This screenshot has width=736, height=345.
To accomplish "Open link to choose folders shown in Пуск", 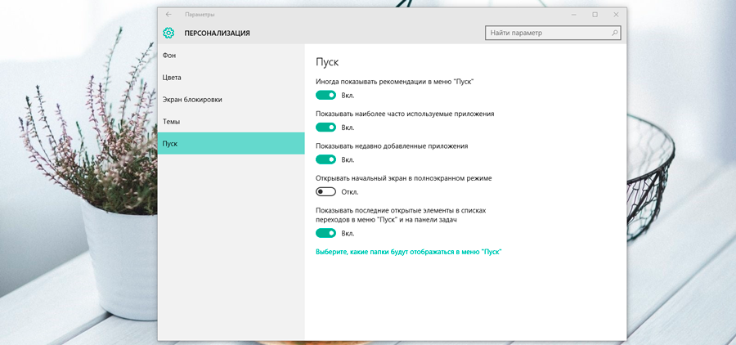I will [x=409, y=252].
